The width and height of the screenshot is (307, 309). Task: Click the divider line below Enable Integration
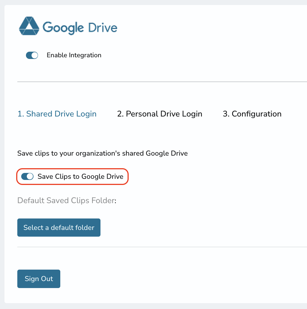pos(162,82)
